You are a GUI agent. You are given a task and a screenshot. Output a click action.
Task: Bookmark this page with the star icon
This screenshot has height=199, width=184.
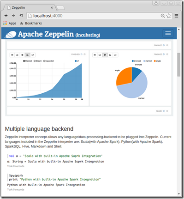169,16
